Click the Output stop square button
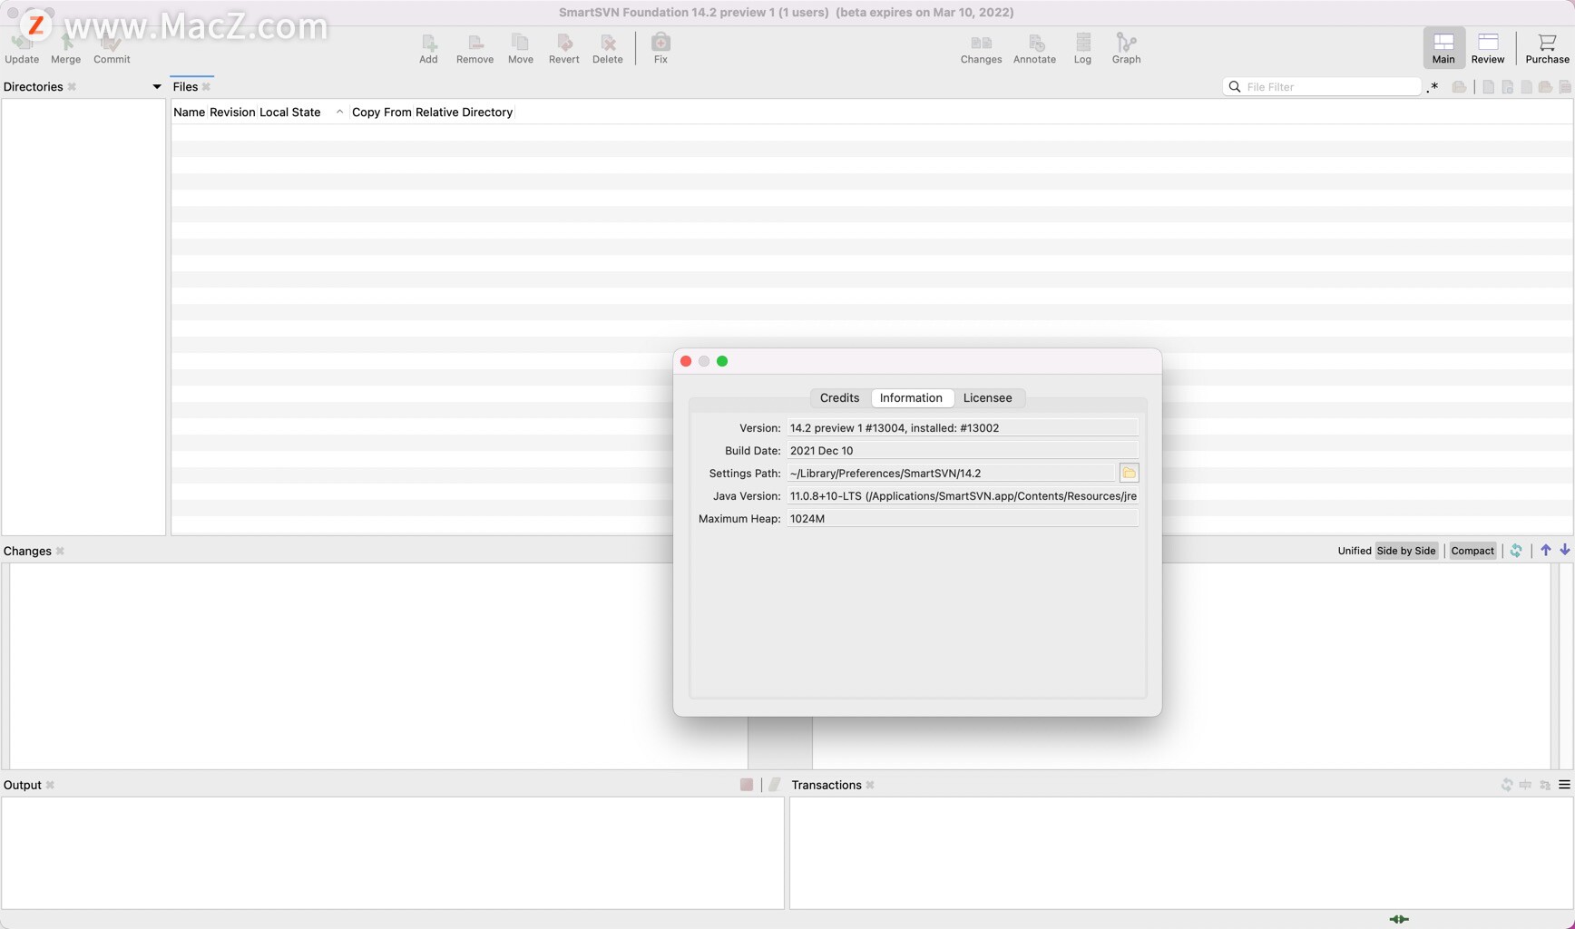The height and width of the screenshot is (929, 1575). point(747,785)
